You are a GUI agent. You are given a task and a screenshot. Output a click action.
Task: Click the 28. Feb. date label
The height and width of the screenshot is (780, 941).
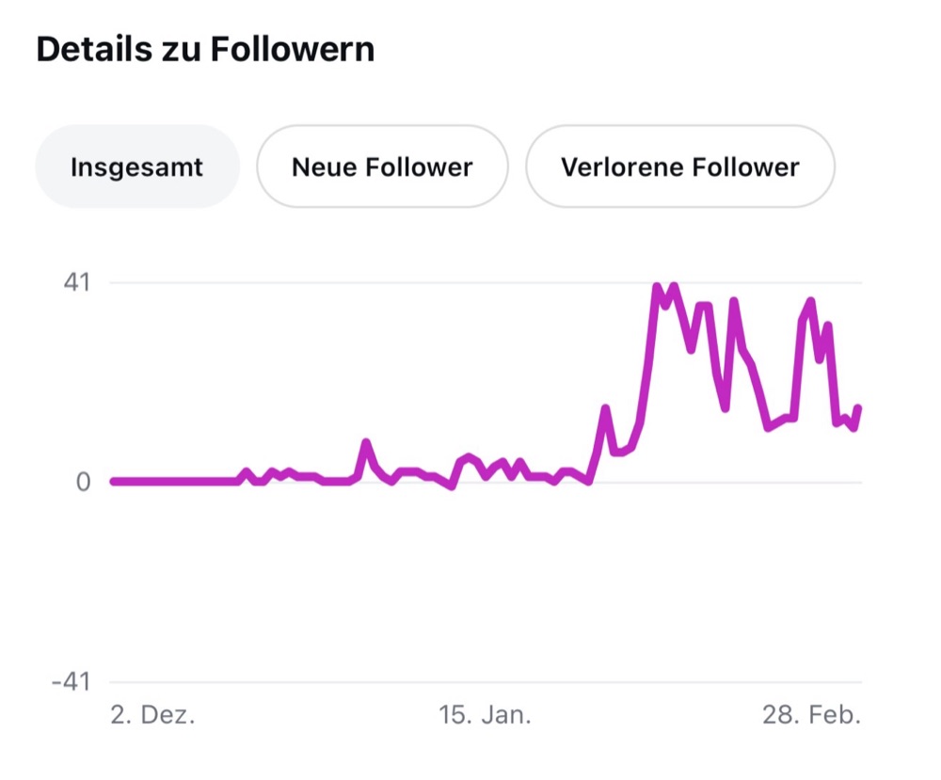(812, 714)
